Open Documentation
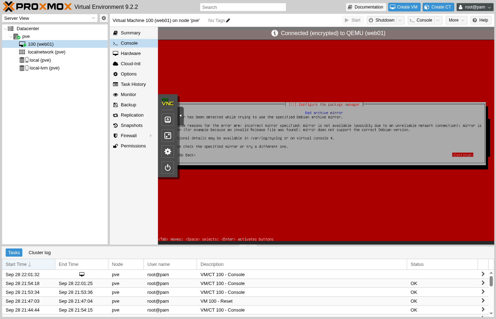 (366, 7)
